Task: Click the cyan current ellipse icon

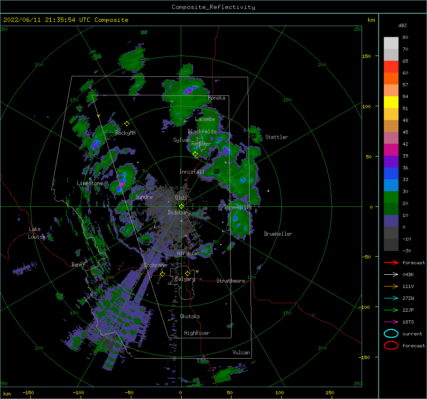Action: (391, 334)
